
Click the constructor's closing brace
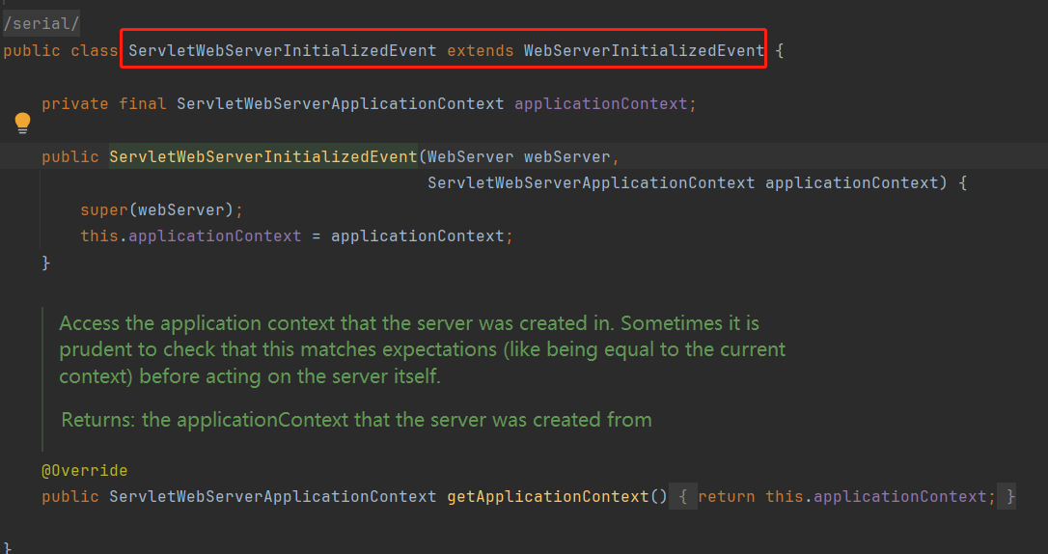coord(45,263)
